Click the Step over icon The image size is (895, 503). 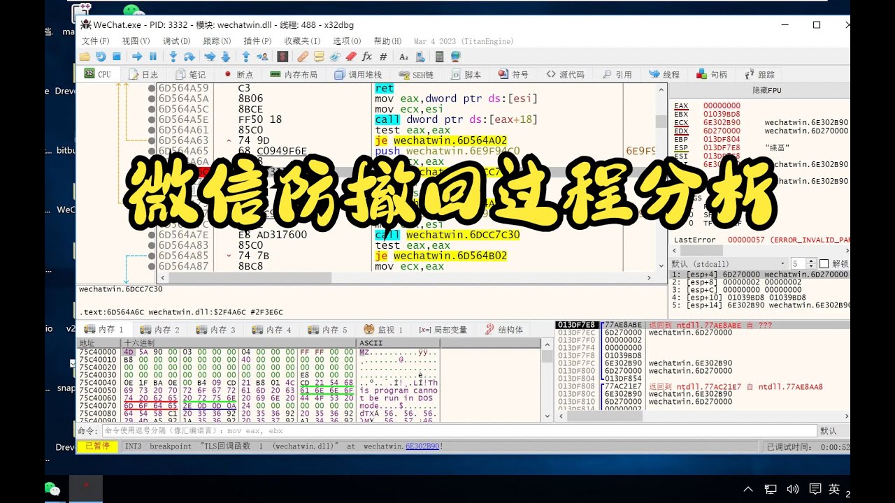189,57
